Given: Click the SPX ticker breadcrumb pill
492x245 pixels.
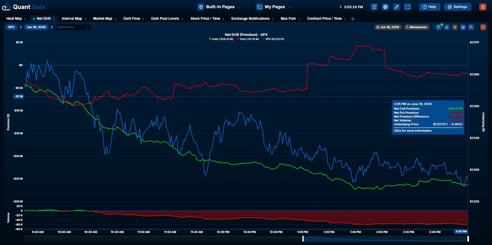Looking at the screenshot, I should pyautogui.click(x=11, y=27).
